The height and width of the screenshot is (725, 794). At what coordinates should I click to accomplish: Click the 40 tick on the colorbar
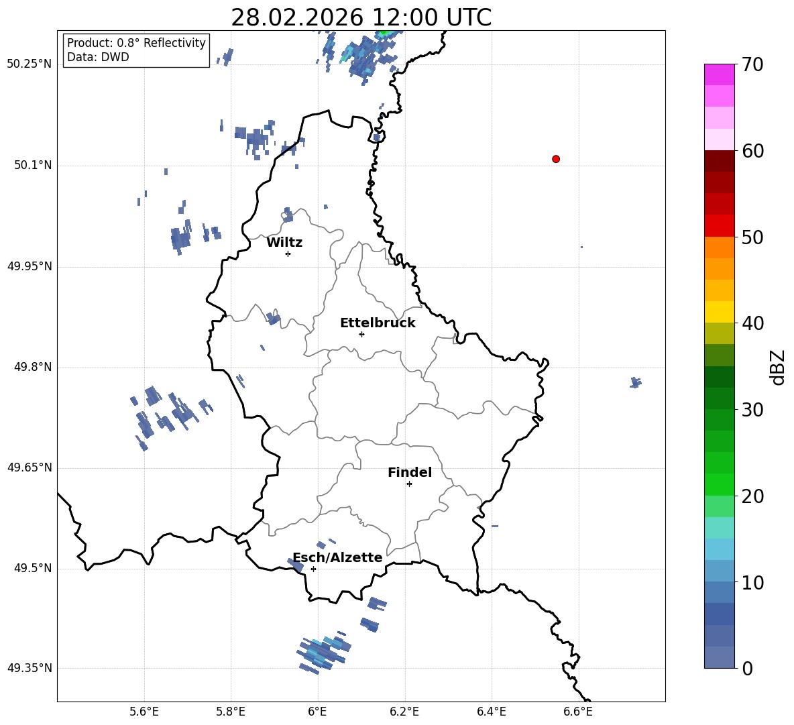point(752,323)
